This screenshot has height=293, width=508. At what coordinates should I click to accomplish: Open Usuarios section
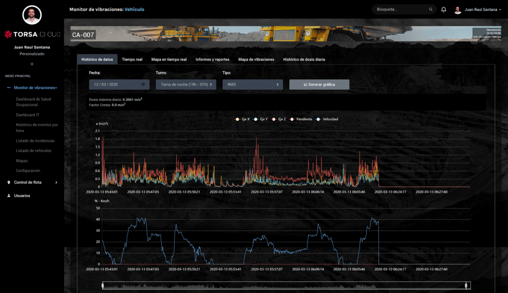(22, 195)
